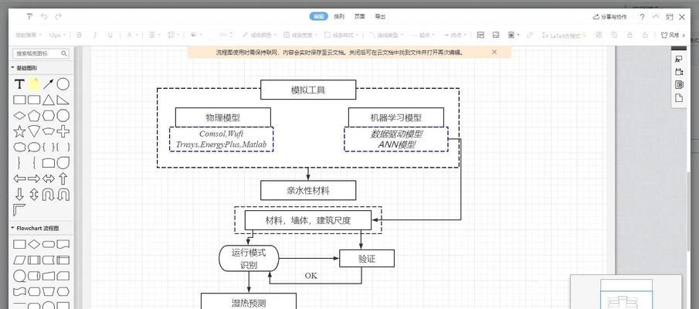
Task: Click the 分享与协作 share button
Action: [x=609, y=17]
